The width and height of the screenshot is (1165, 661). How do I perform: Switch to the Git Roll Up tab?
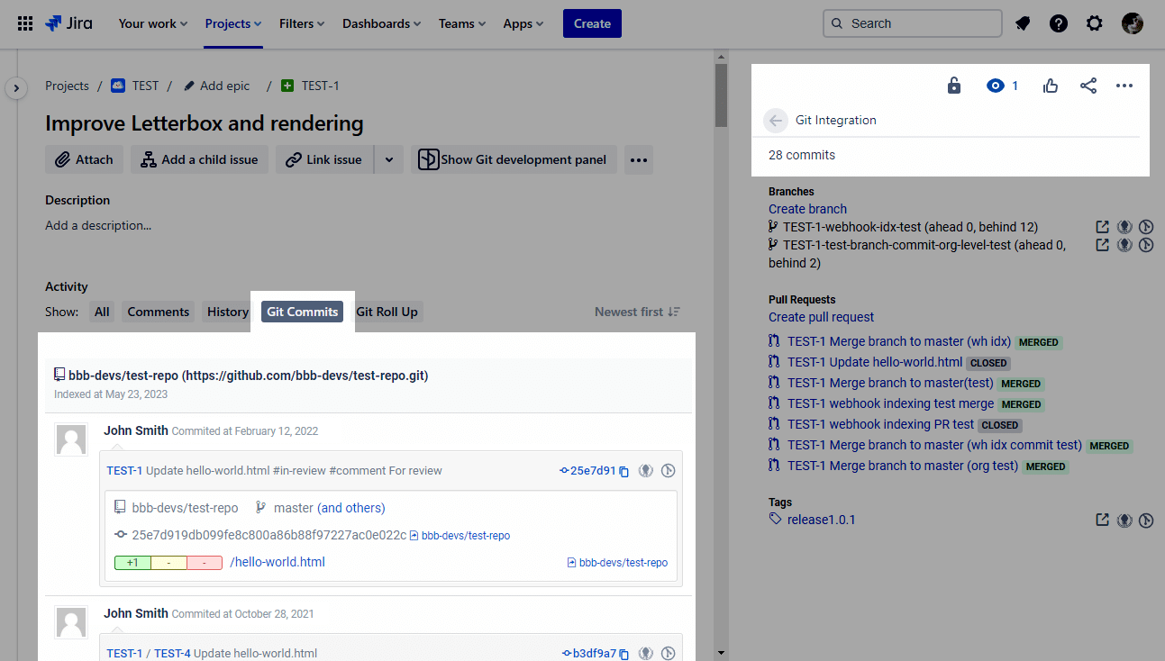tap(387, 312)
